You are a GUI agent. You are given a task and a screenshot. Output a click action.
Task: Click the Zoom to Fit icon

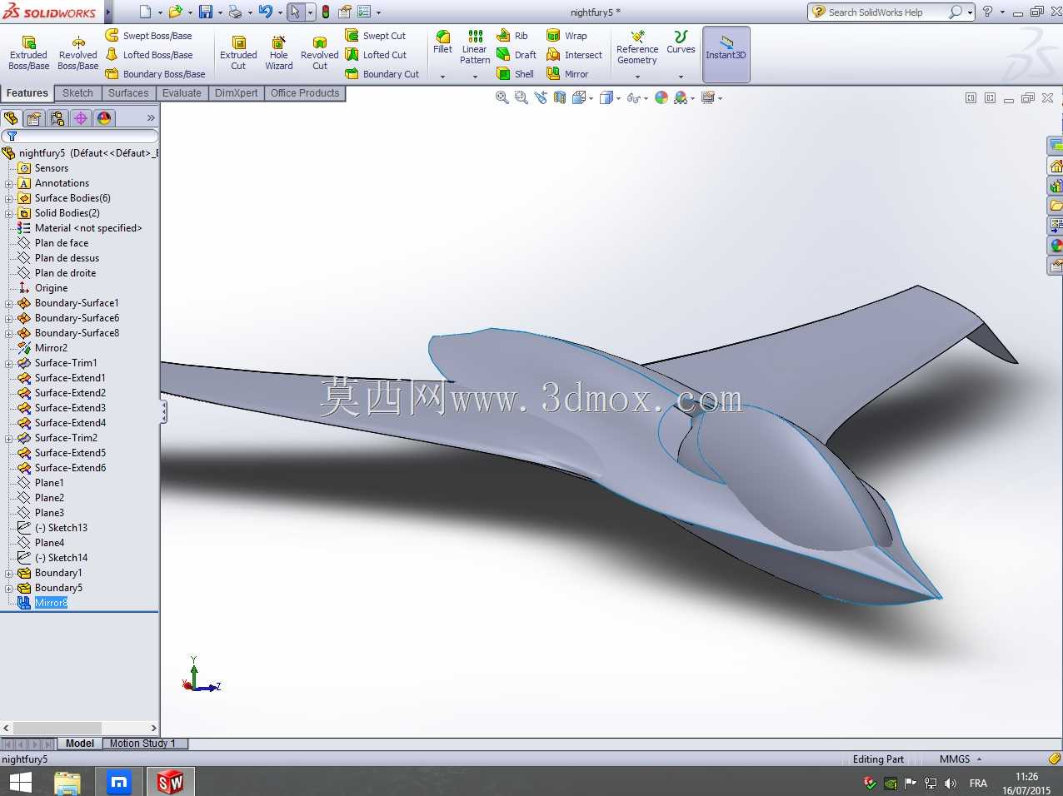502,97
